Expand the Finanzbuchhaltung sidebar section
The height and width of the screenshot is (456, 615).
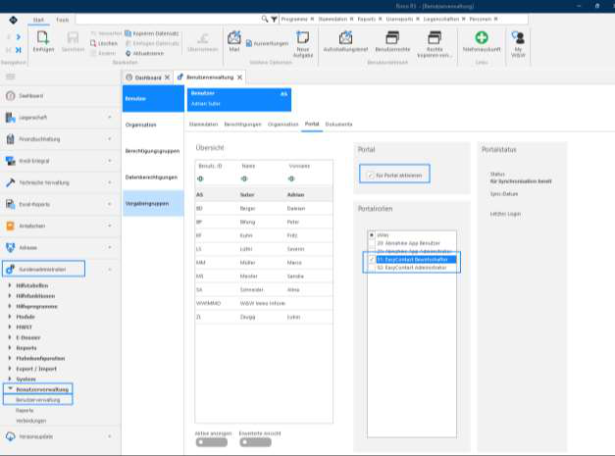110,139
